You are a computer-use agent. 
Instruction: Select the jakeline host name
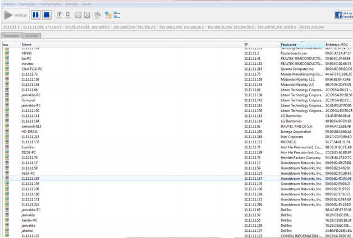click(x=27, y=231)
